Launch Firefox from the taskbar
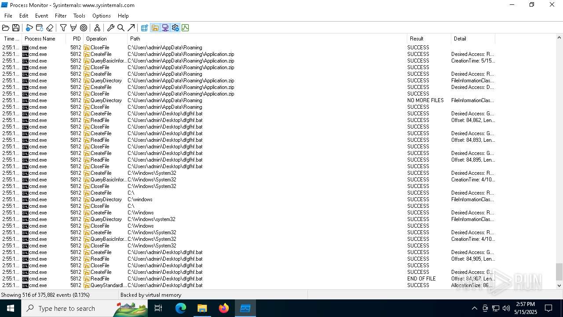 [224, 308]
